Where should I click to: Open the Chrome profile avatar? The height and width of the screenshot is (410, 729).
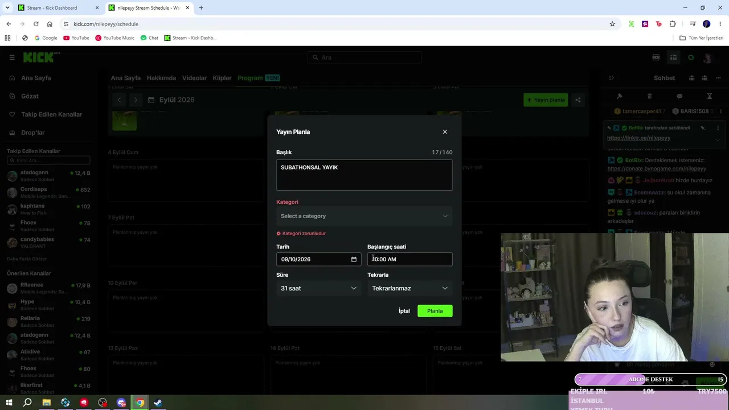click(x=707, y=24)
